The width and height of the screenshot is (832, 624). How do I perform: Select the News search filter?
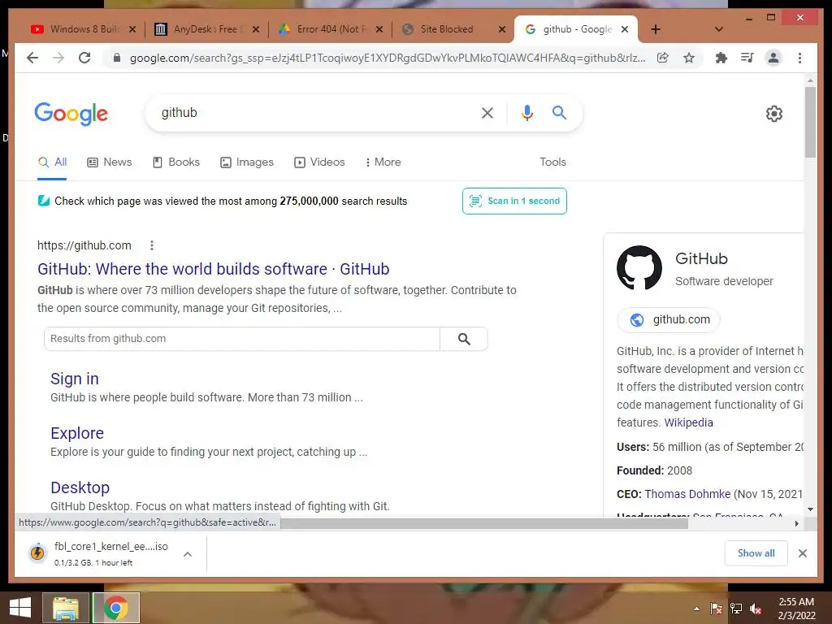pyautogui.click(x=110, y=162)
